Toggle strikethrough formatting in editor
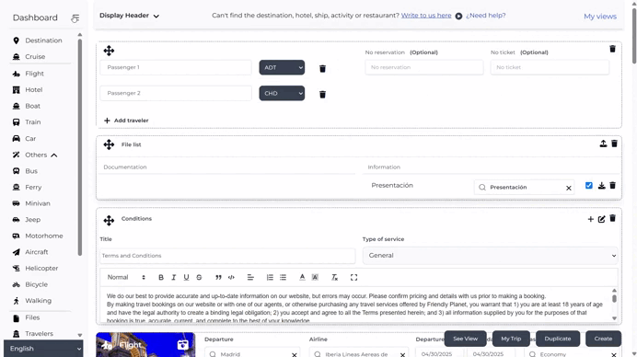The image size is (637, 357). click(x=199, y=277)
